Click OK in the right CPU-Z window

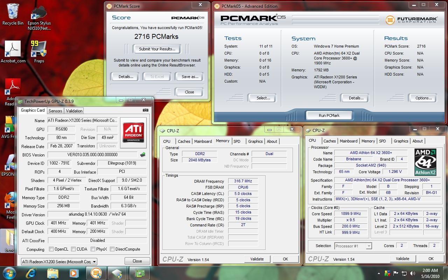pos(431,259)
